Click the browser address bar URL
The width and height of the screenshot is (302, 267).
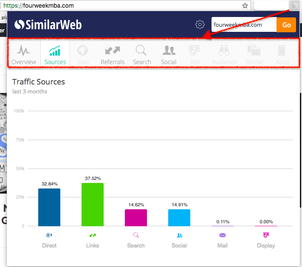pos(39,6)
